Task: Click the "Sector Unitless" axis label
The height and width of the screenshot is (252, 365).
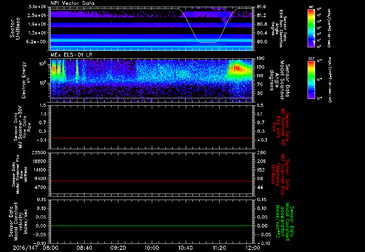Action: (x=15, y=28)
